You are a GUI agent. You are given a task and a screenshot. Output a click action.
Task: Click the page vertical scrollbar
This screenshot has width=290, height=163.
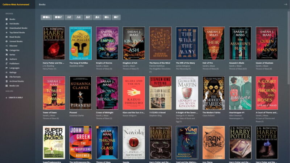(289, 48)
